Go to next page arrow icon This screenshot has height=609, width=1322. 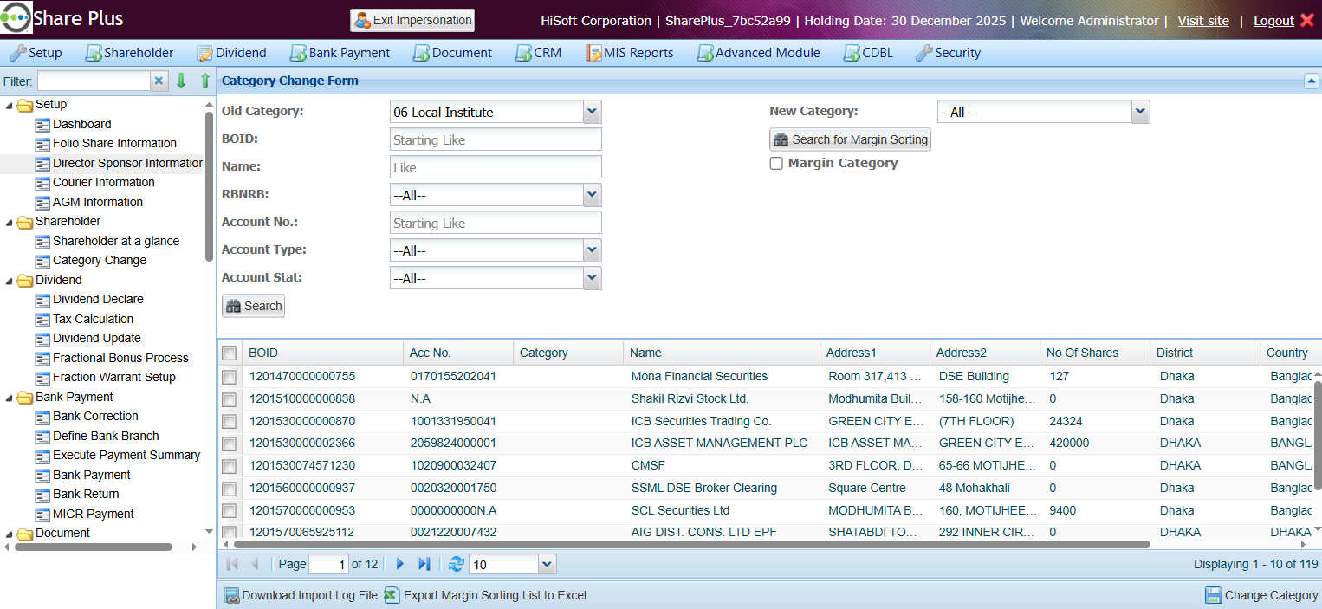click(x=400, y=564)
